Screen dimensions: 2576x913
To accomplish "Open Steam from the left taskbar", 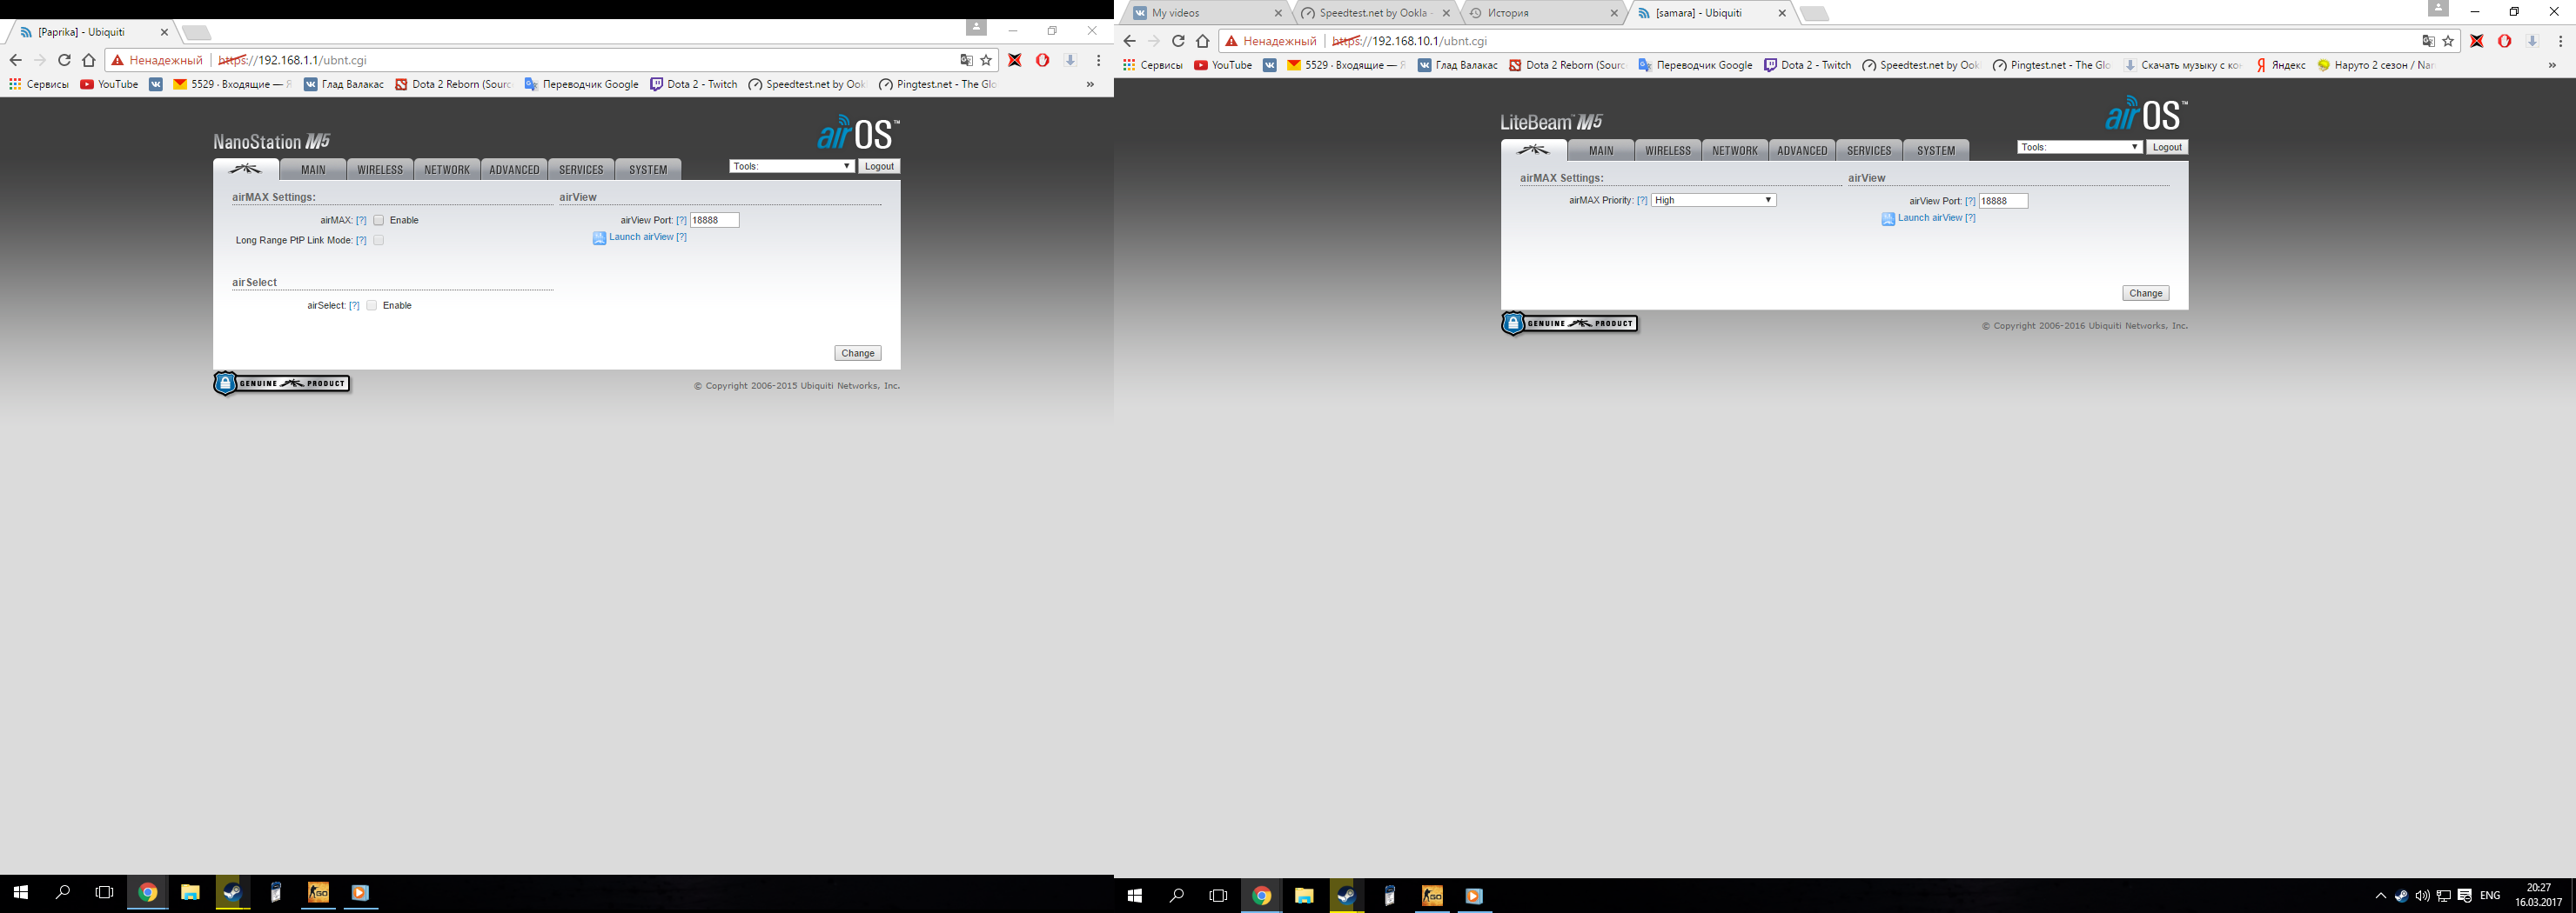I will tap(232, 892).
